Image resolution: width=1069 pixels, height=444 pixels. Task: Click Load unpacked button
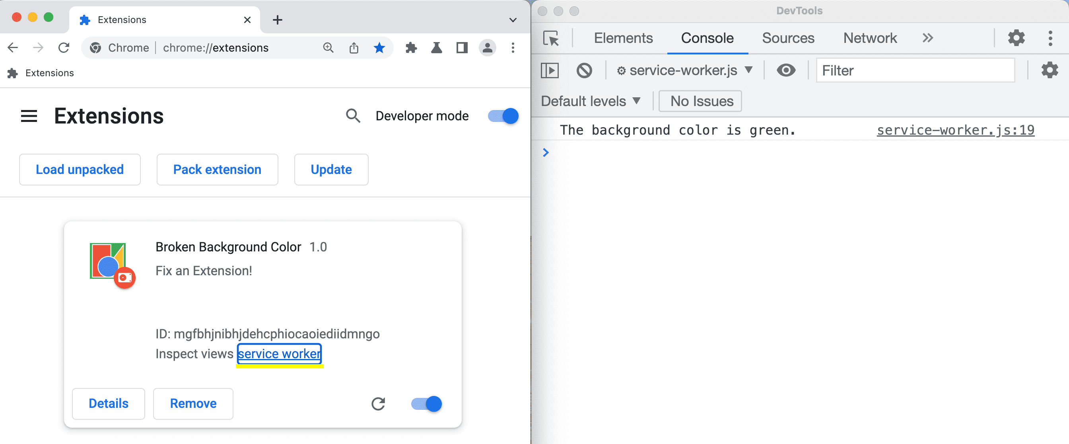(x=80, y=169)
